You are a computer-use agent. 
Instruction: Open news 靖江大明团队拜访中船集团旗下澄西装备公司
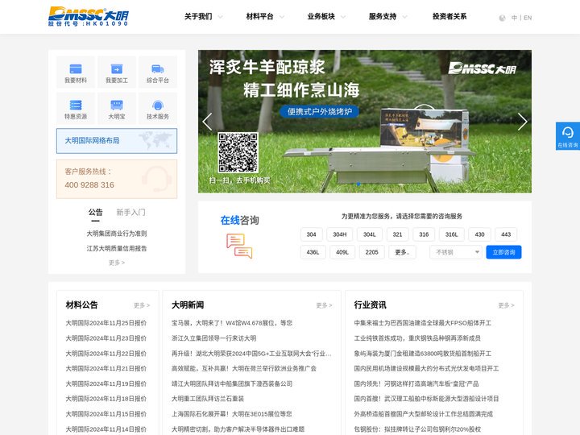pyautogui.click(x=232, y=383)
